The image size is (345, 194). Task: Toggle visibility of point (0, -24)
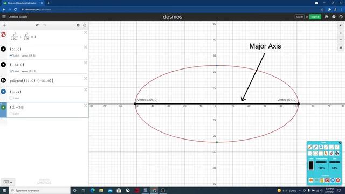pyautogui.click(x=3, y=107)
